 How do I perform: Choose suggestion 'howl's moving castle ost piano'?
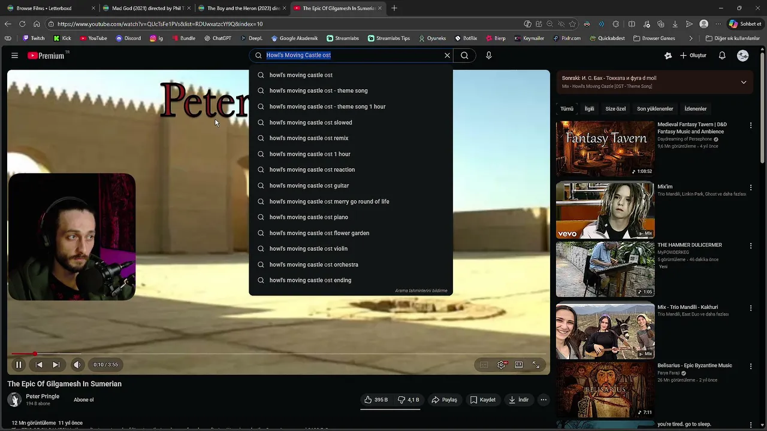[x=351, y=217]
